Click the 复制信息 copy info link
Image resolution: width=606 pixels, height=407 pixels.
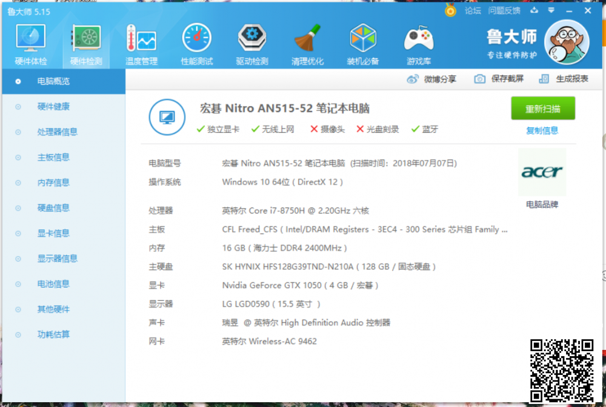click(541, 130)
